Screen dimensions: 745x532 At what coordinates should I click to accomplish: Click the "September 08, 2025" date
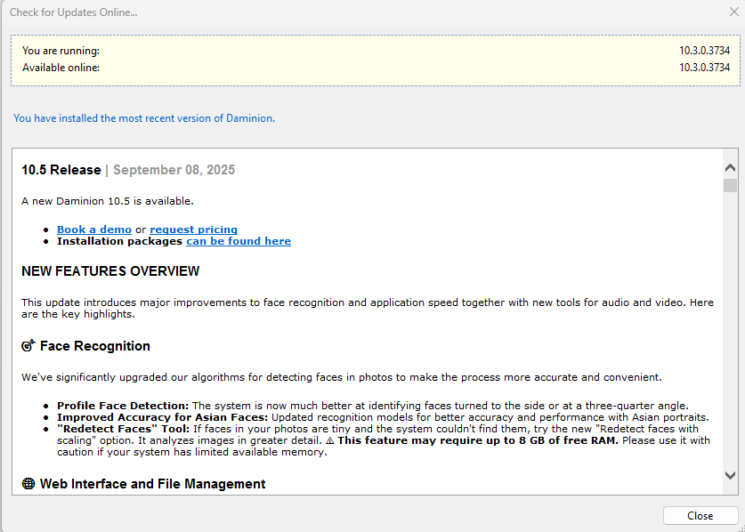(x=174, y=170)
